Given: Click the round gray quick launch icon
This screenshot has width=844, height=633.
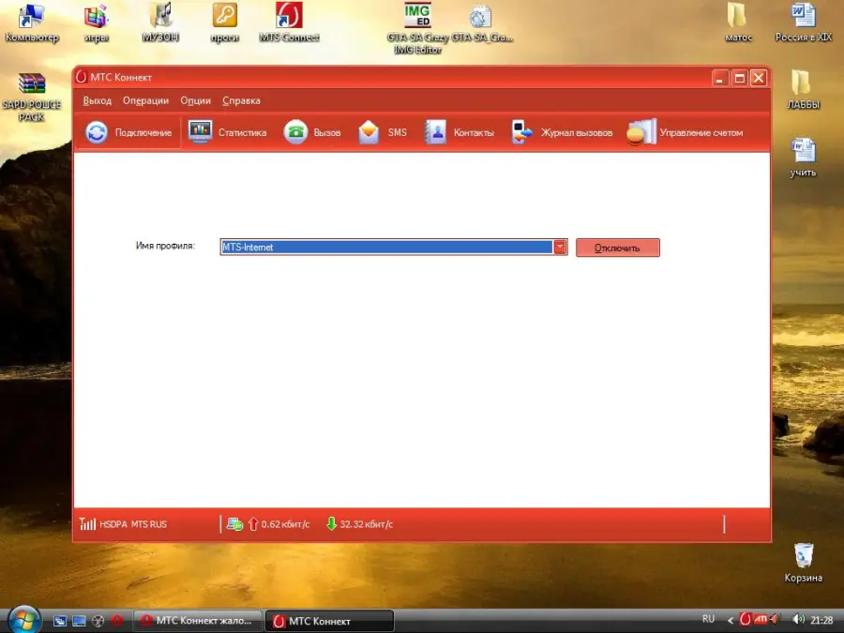Looking at the screenshot, I should 98,621.
